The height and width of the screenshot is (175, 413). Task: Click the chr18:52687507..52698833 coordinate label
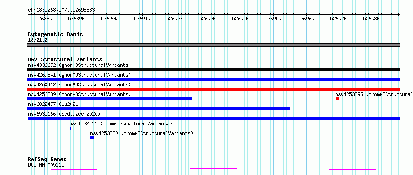[62, 10]
